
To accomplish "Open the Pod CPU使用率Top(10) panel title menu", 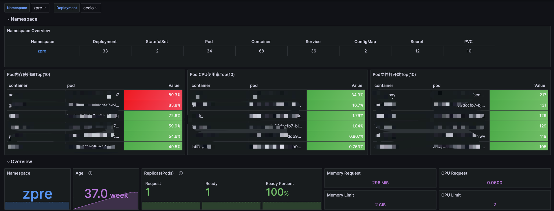I will pyautogui.click(x=212, y=74).
